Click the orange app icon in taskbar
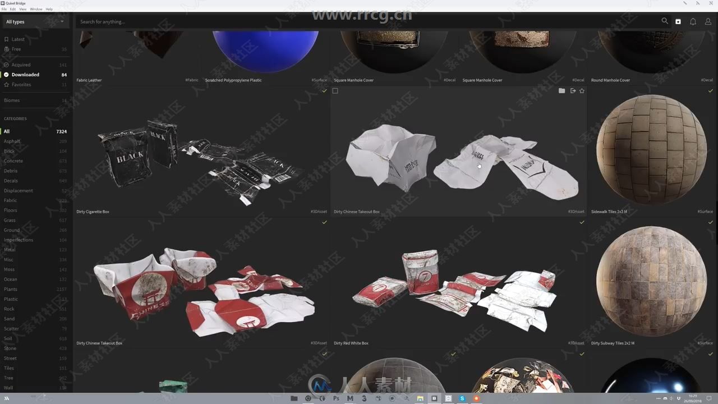The height and width of the screenshot is (404, 718). point(476,398)
